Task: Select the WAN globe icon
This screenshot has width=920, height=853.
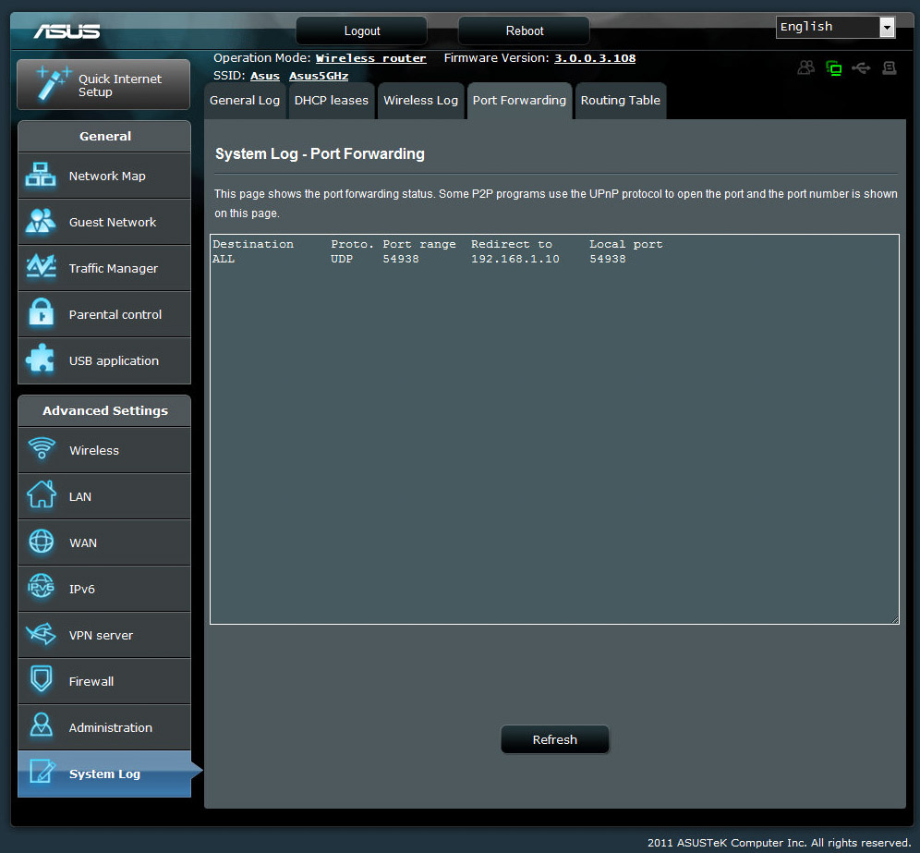Action: pos(41,542)
